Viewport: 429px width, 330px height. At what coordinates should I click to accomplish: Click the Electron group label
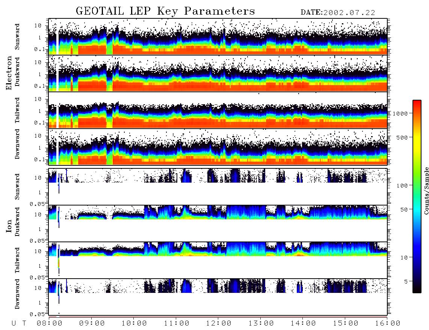coord(9,73)
